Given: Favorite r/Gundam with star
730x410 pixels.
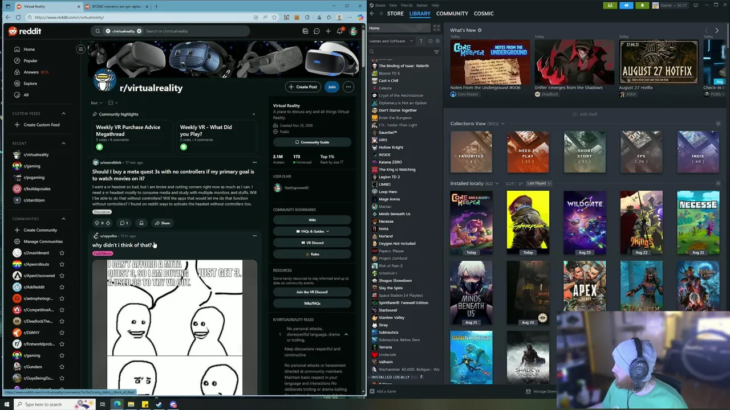Looking at the screenshot, I should point(62,367).
